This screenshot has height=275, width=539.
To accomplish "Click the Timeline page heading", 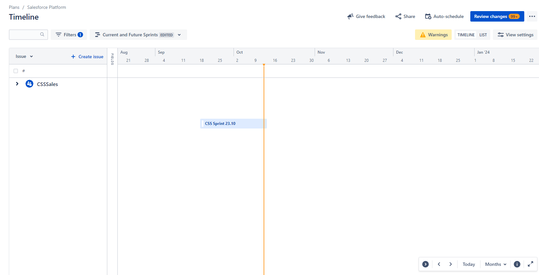I will 24,17.
